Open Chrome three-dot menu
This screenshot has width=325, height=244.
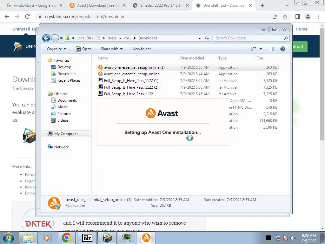click(318, 17)
